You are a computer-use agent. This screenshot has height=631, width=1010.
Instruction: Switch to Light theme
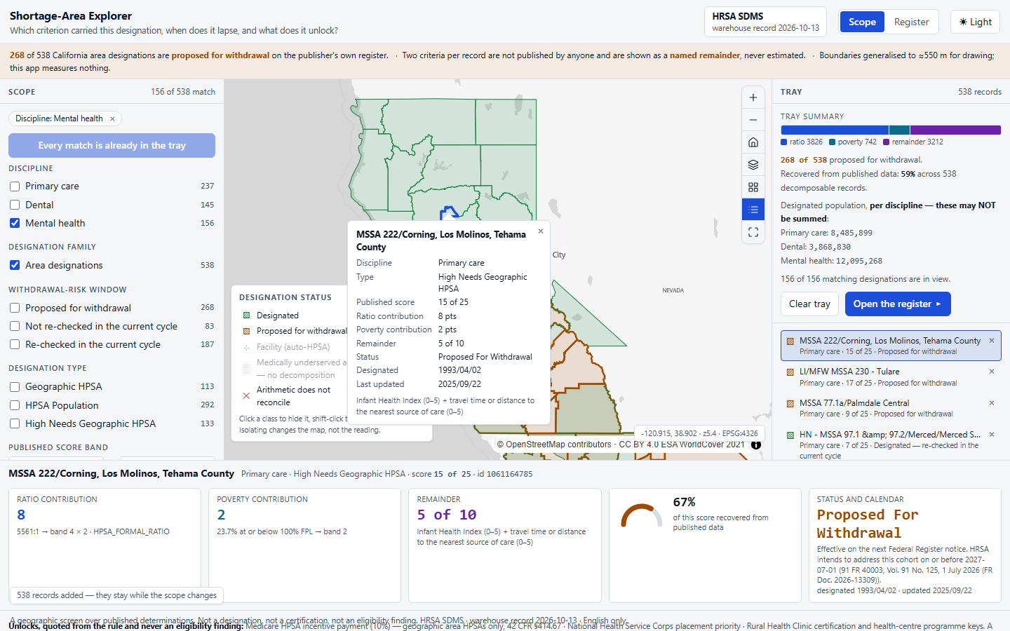tap(975, 22)
